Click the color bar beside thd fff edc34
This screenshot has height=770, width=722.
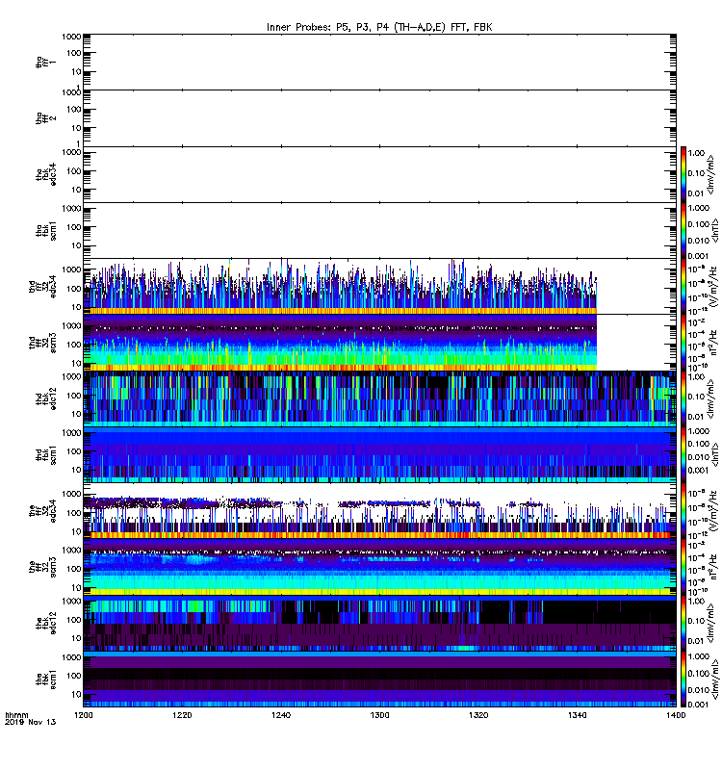[683, 286]
